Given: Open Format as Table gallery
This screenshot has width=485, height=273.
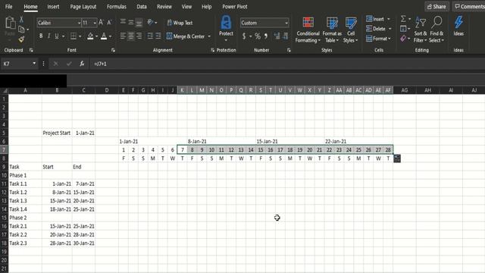Looking at the screenshot, I should [x=332, y=30].
